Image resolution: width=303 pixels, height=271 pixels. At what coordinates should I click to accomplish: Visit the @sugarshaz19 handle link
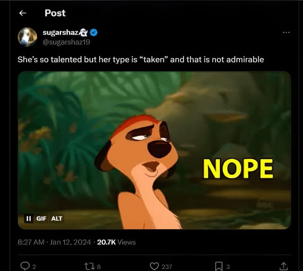point(66,42)
